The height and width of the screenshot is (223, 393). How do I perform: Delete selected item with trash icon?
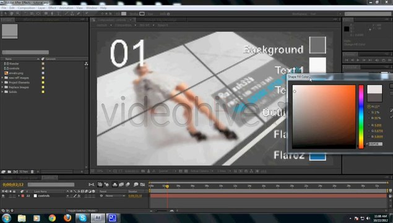(x=32, y=172)
